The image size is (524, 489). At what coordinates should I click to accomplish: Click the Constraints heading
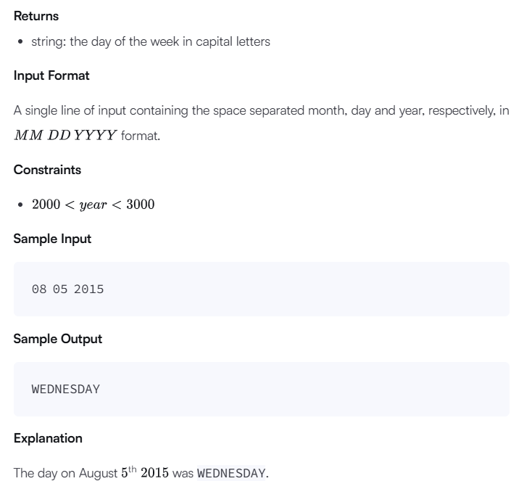click(x=47, y=170)
